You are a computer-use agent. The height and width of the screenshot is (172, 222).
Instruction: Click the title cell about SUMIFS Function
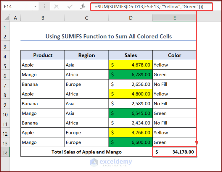(108, 36)
